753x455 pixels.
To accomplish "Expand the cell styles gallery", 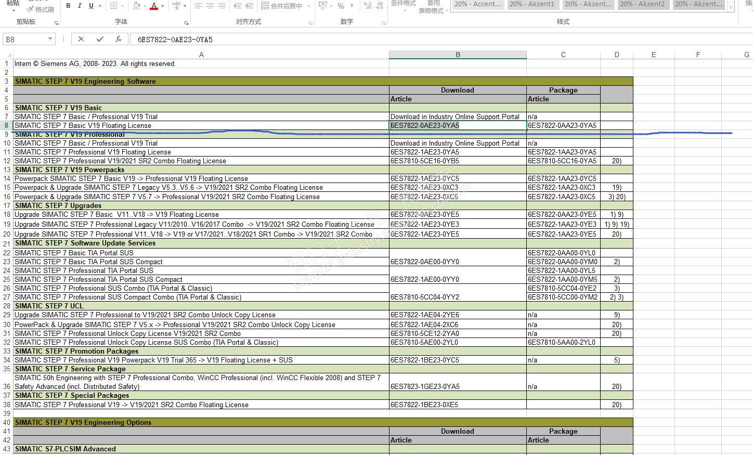I will [731, 8].
